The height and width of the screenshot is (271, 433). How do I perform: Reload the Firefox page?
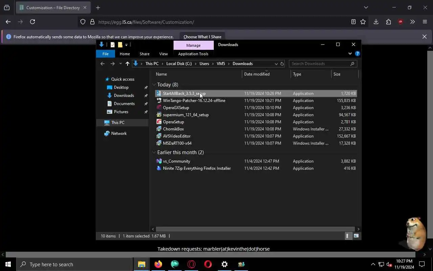(32, 22)
